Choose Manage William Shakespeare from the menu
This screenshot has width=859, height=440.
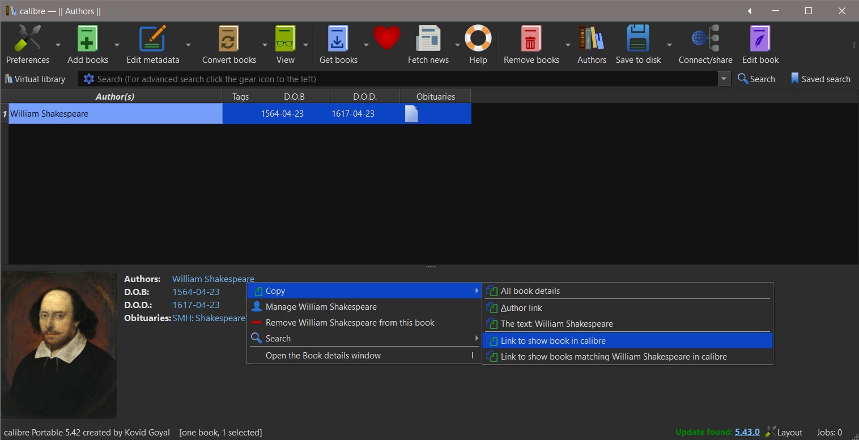(x=364, y=307)
